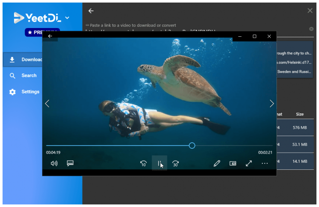Open the pencil edit tool
The image size is (319, 207).
[217, 163]
